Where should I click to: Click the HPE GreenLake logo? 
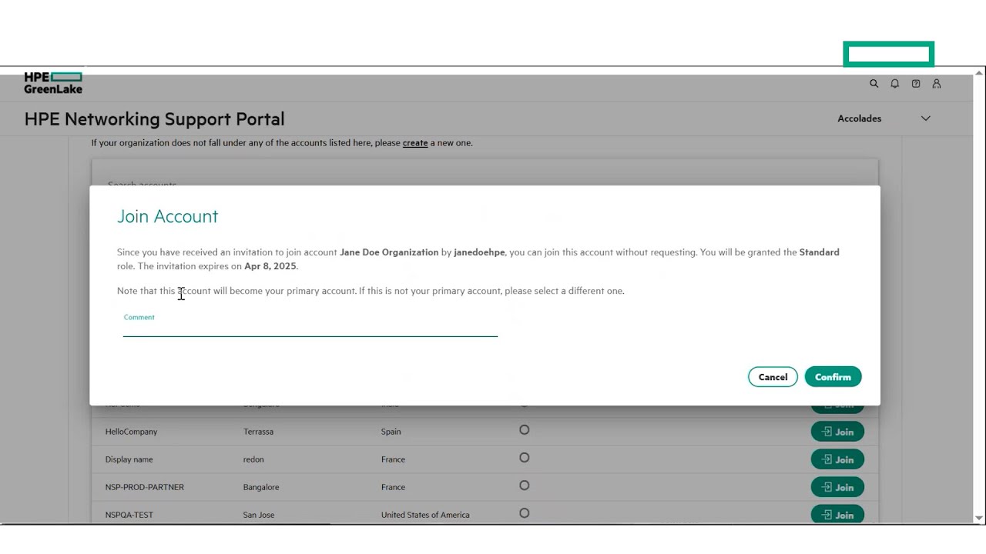pyautogui.click(x=53, y=83)
